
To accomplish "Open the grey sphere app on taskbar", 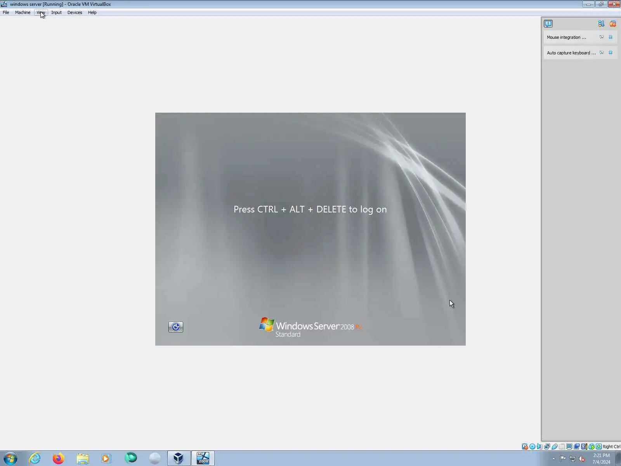I will click(x=154, y=458).
